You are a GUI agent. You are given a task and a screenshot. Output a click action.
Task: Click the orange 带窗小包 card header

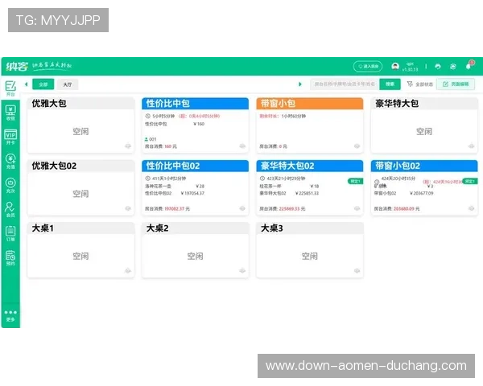[310, 104]
